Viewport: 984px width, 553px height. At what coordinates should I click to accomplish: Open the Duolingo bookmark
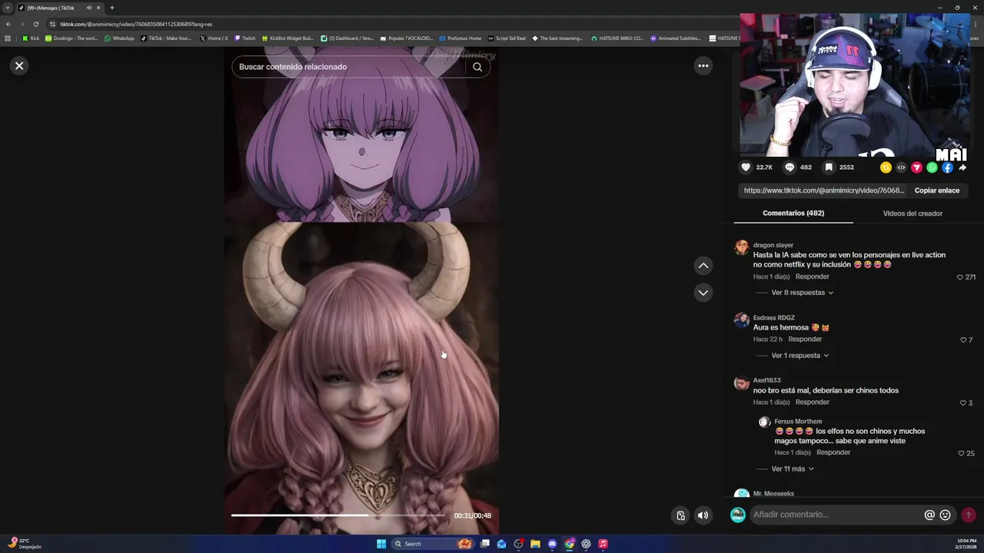[71, 38]
